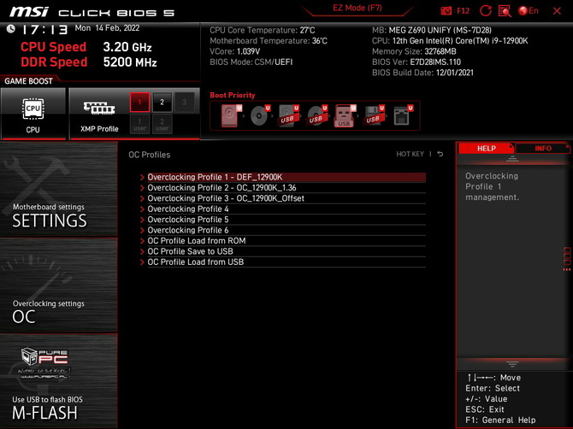
Task: Click the GAME BOOST label
Action: point(28,81)
